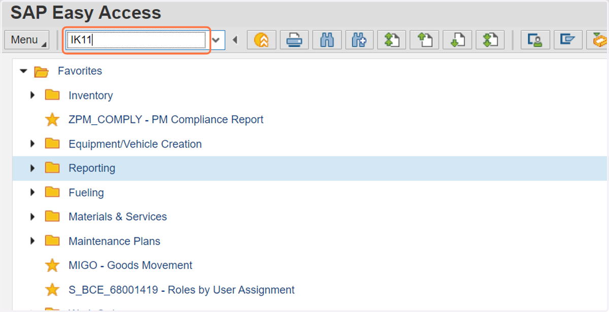Click the folder icon beside Maintenance Plans
This screenshot has width=609, height=312.
point(52,241)
